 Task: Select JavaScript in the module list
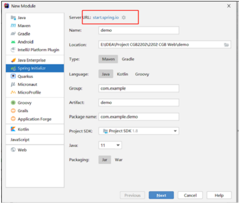pyautogui.click(x=20, y=140)
